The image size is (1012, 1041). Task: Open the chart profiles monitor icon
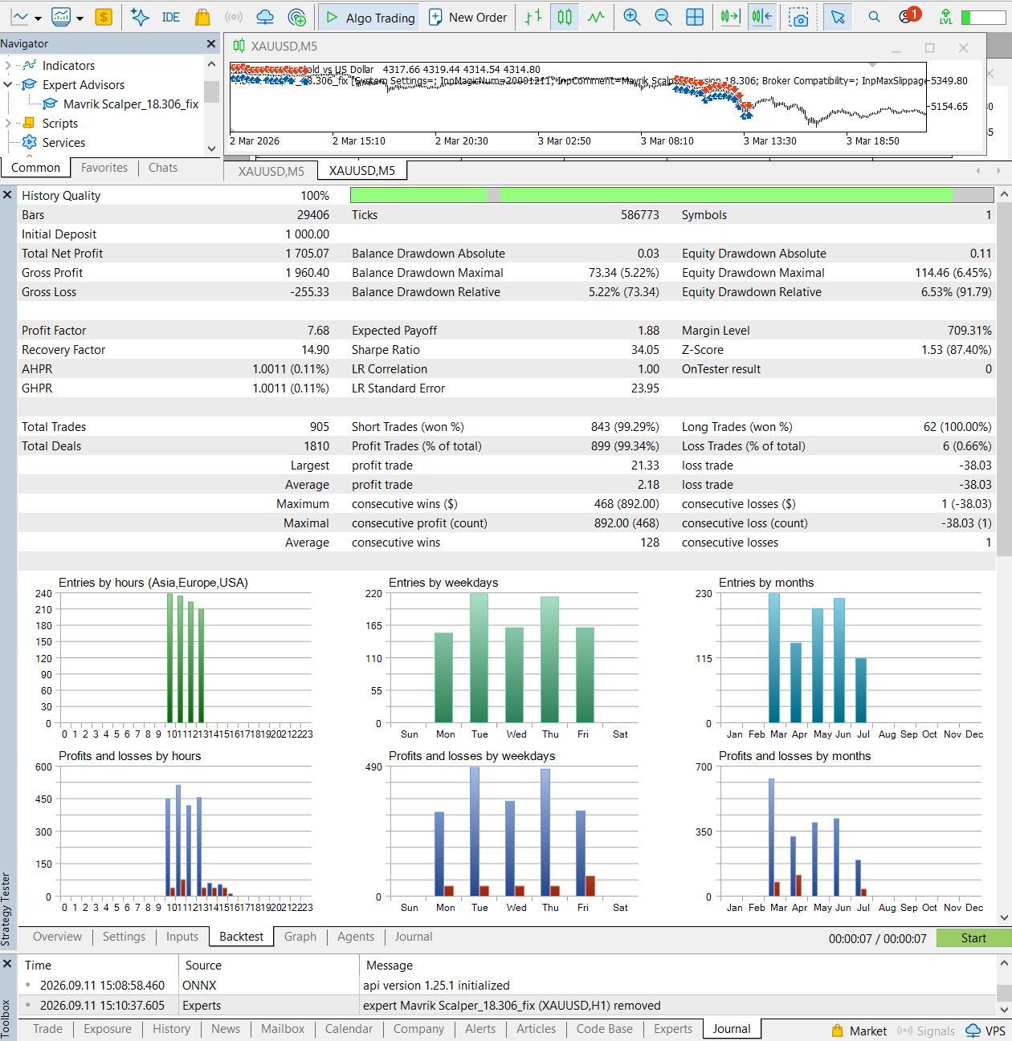tap(61, 17)
